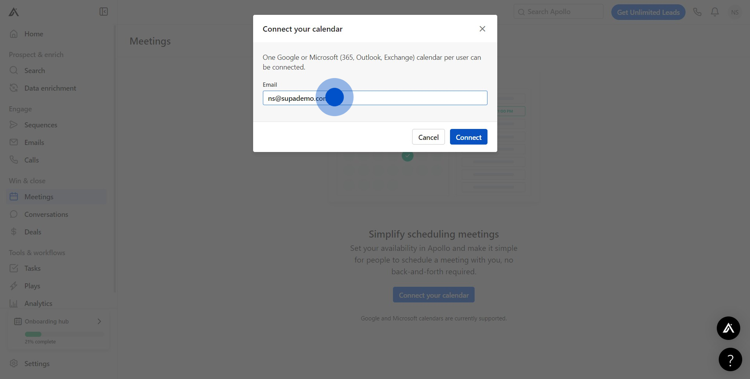The height and width of the screenshot is (379, 750).
Task: Close the Connect your calendar dialog
Action: (482, 29)
